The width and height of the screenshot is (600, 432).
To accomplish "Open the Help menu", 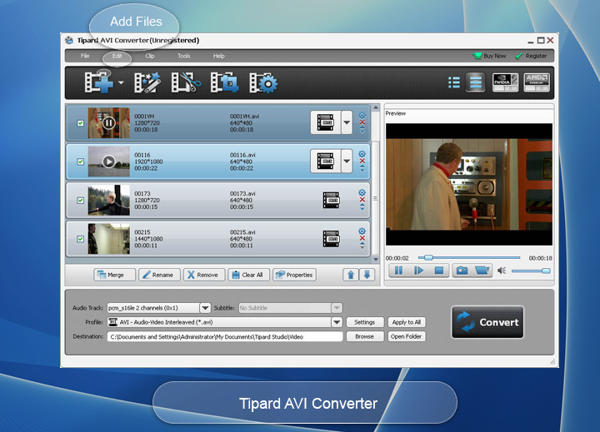I will pyautogui.click(x=219, y=56).
